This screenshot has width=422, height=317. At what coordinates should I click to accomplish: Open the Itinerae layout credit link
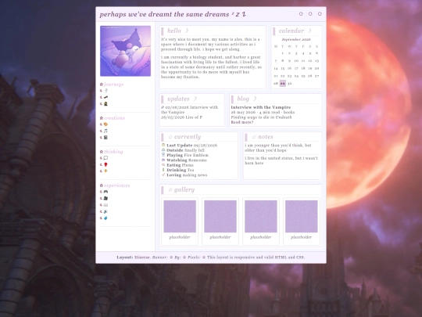pyautogui.click(x=142, y=258)
